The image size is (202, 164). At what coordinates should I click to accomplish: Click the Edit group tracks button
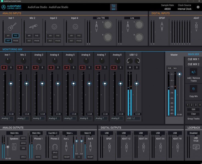click(x=193, y=109)
